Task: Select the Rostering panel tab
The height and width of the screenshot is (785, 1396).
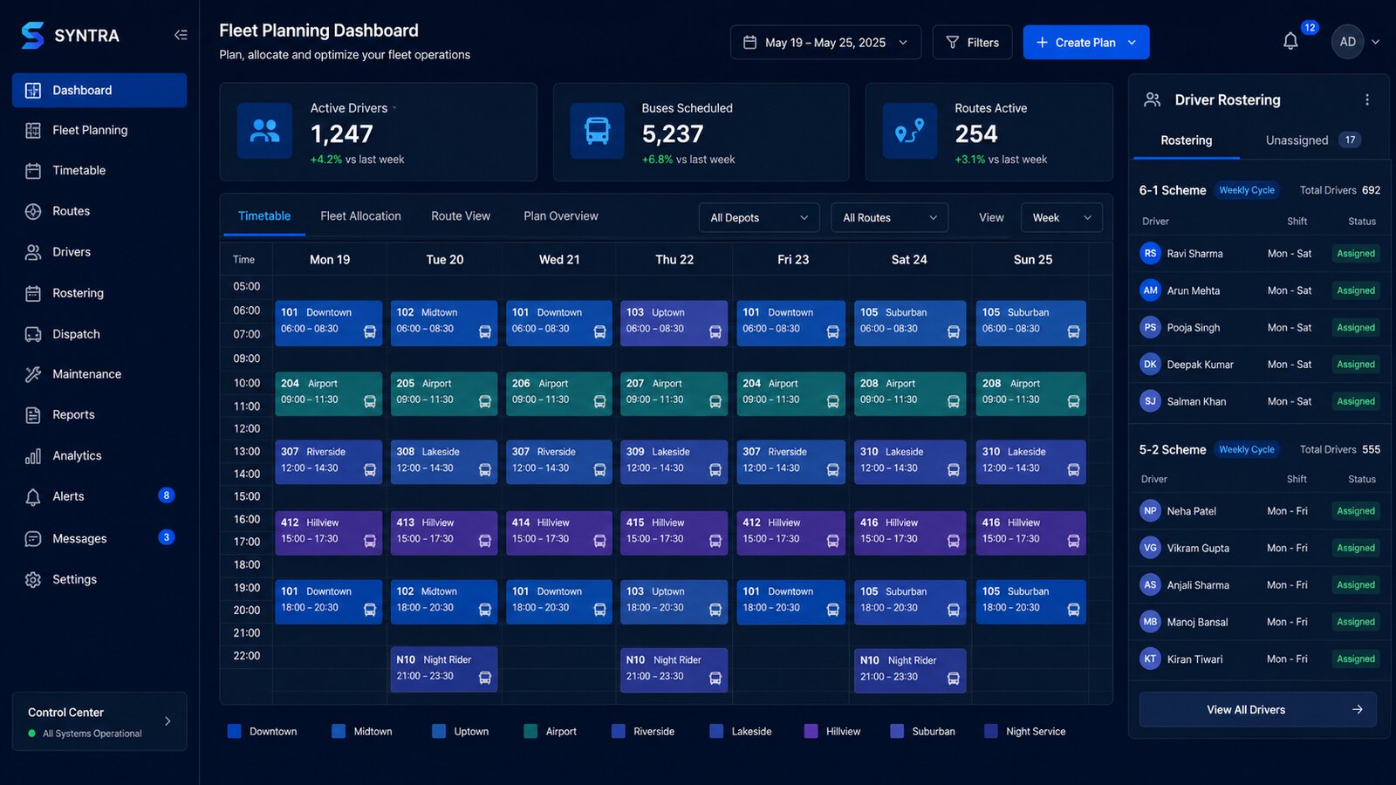Action: pyautogui.click(x=1187, y=140)
